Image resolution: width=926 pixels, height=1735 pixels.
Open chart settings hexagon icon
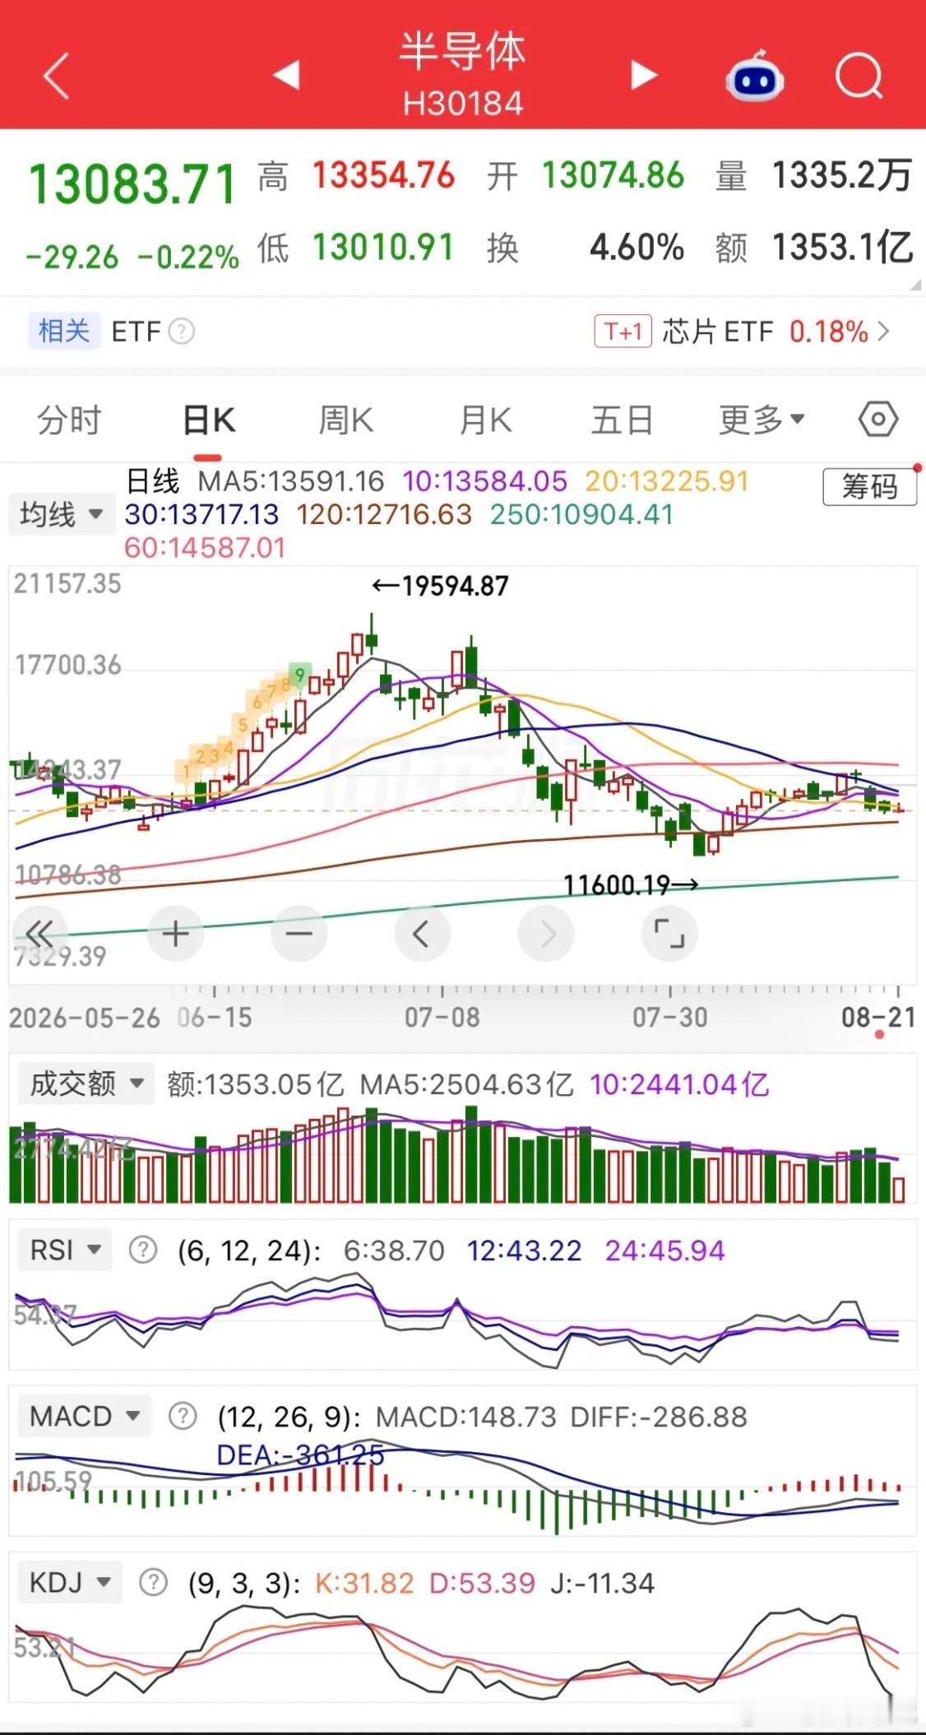[x=877, y=420]
